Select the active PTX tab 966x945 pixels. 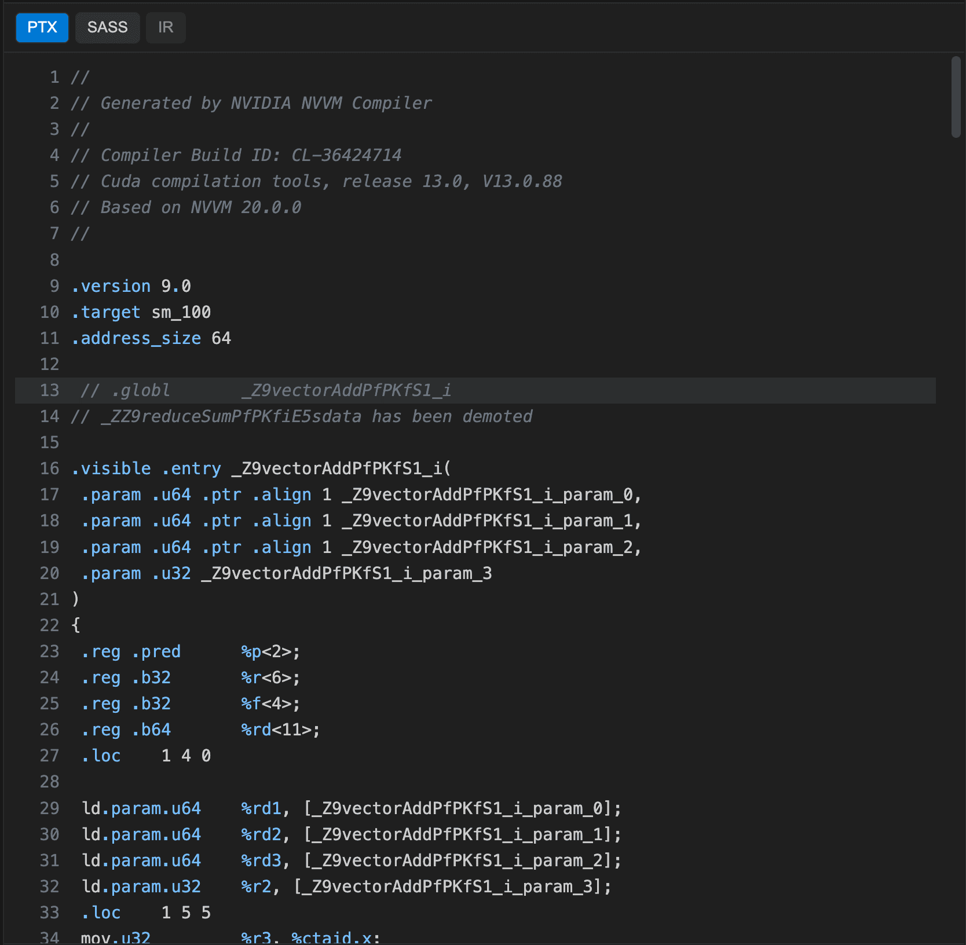41,27
